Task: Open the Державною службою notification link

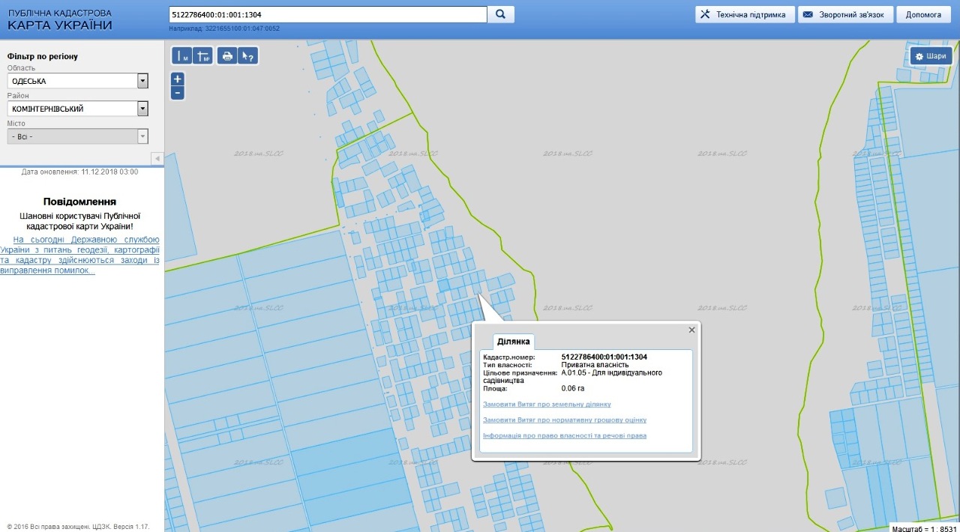Action: point(80,255)
